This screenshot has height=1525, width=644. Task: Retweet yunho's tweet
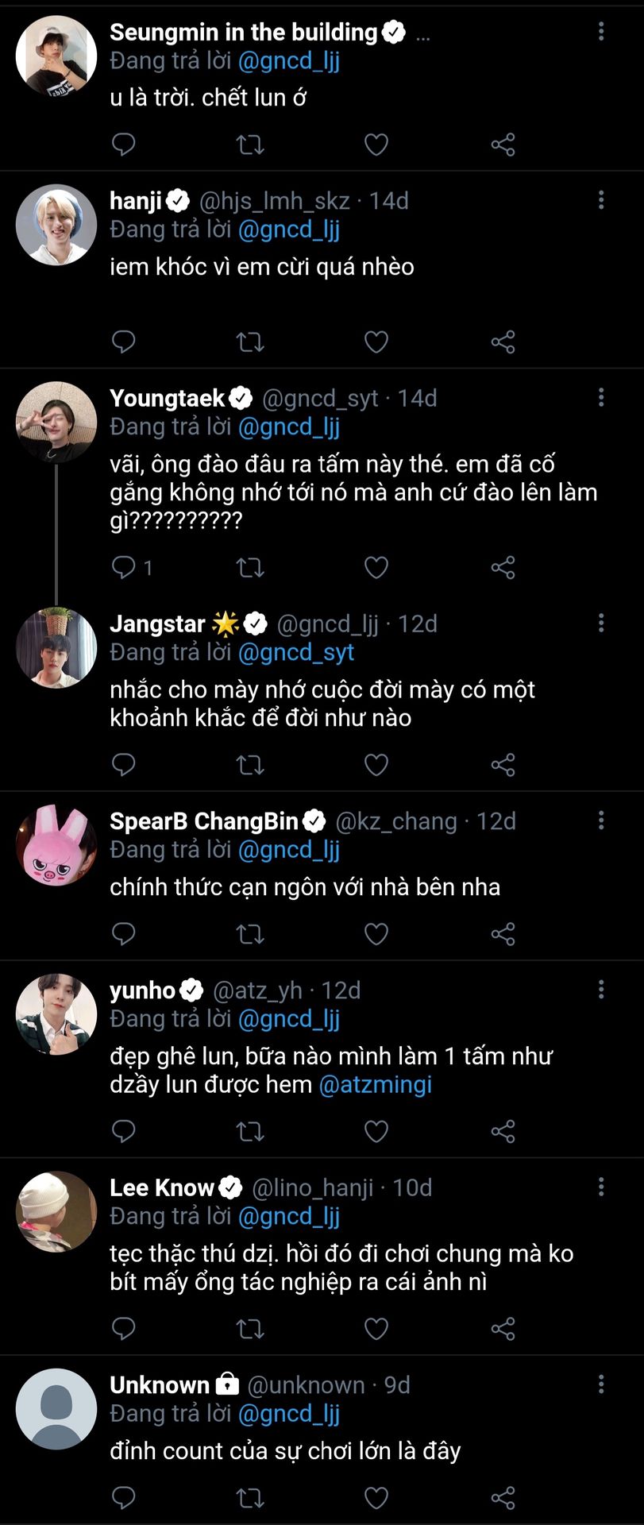[x=250, y=1131]
